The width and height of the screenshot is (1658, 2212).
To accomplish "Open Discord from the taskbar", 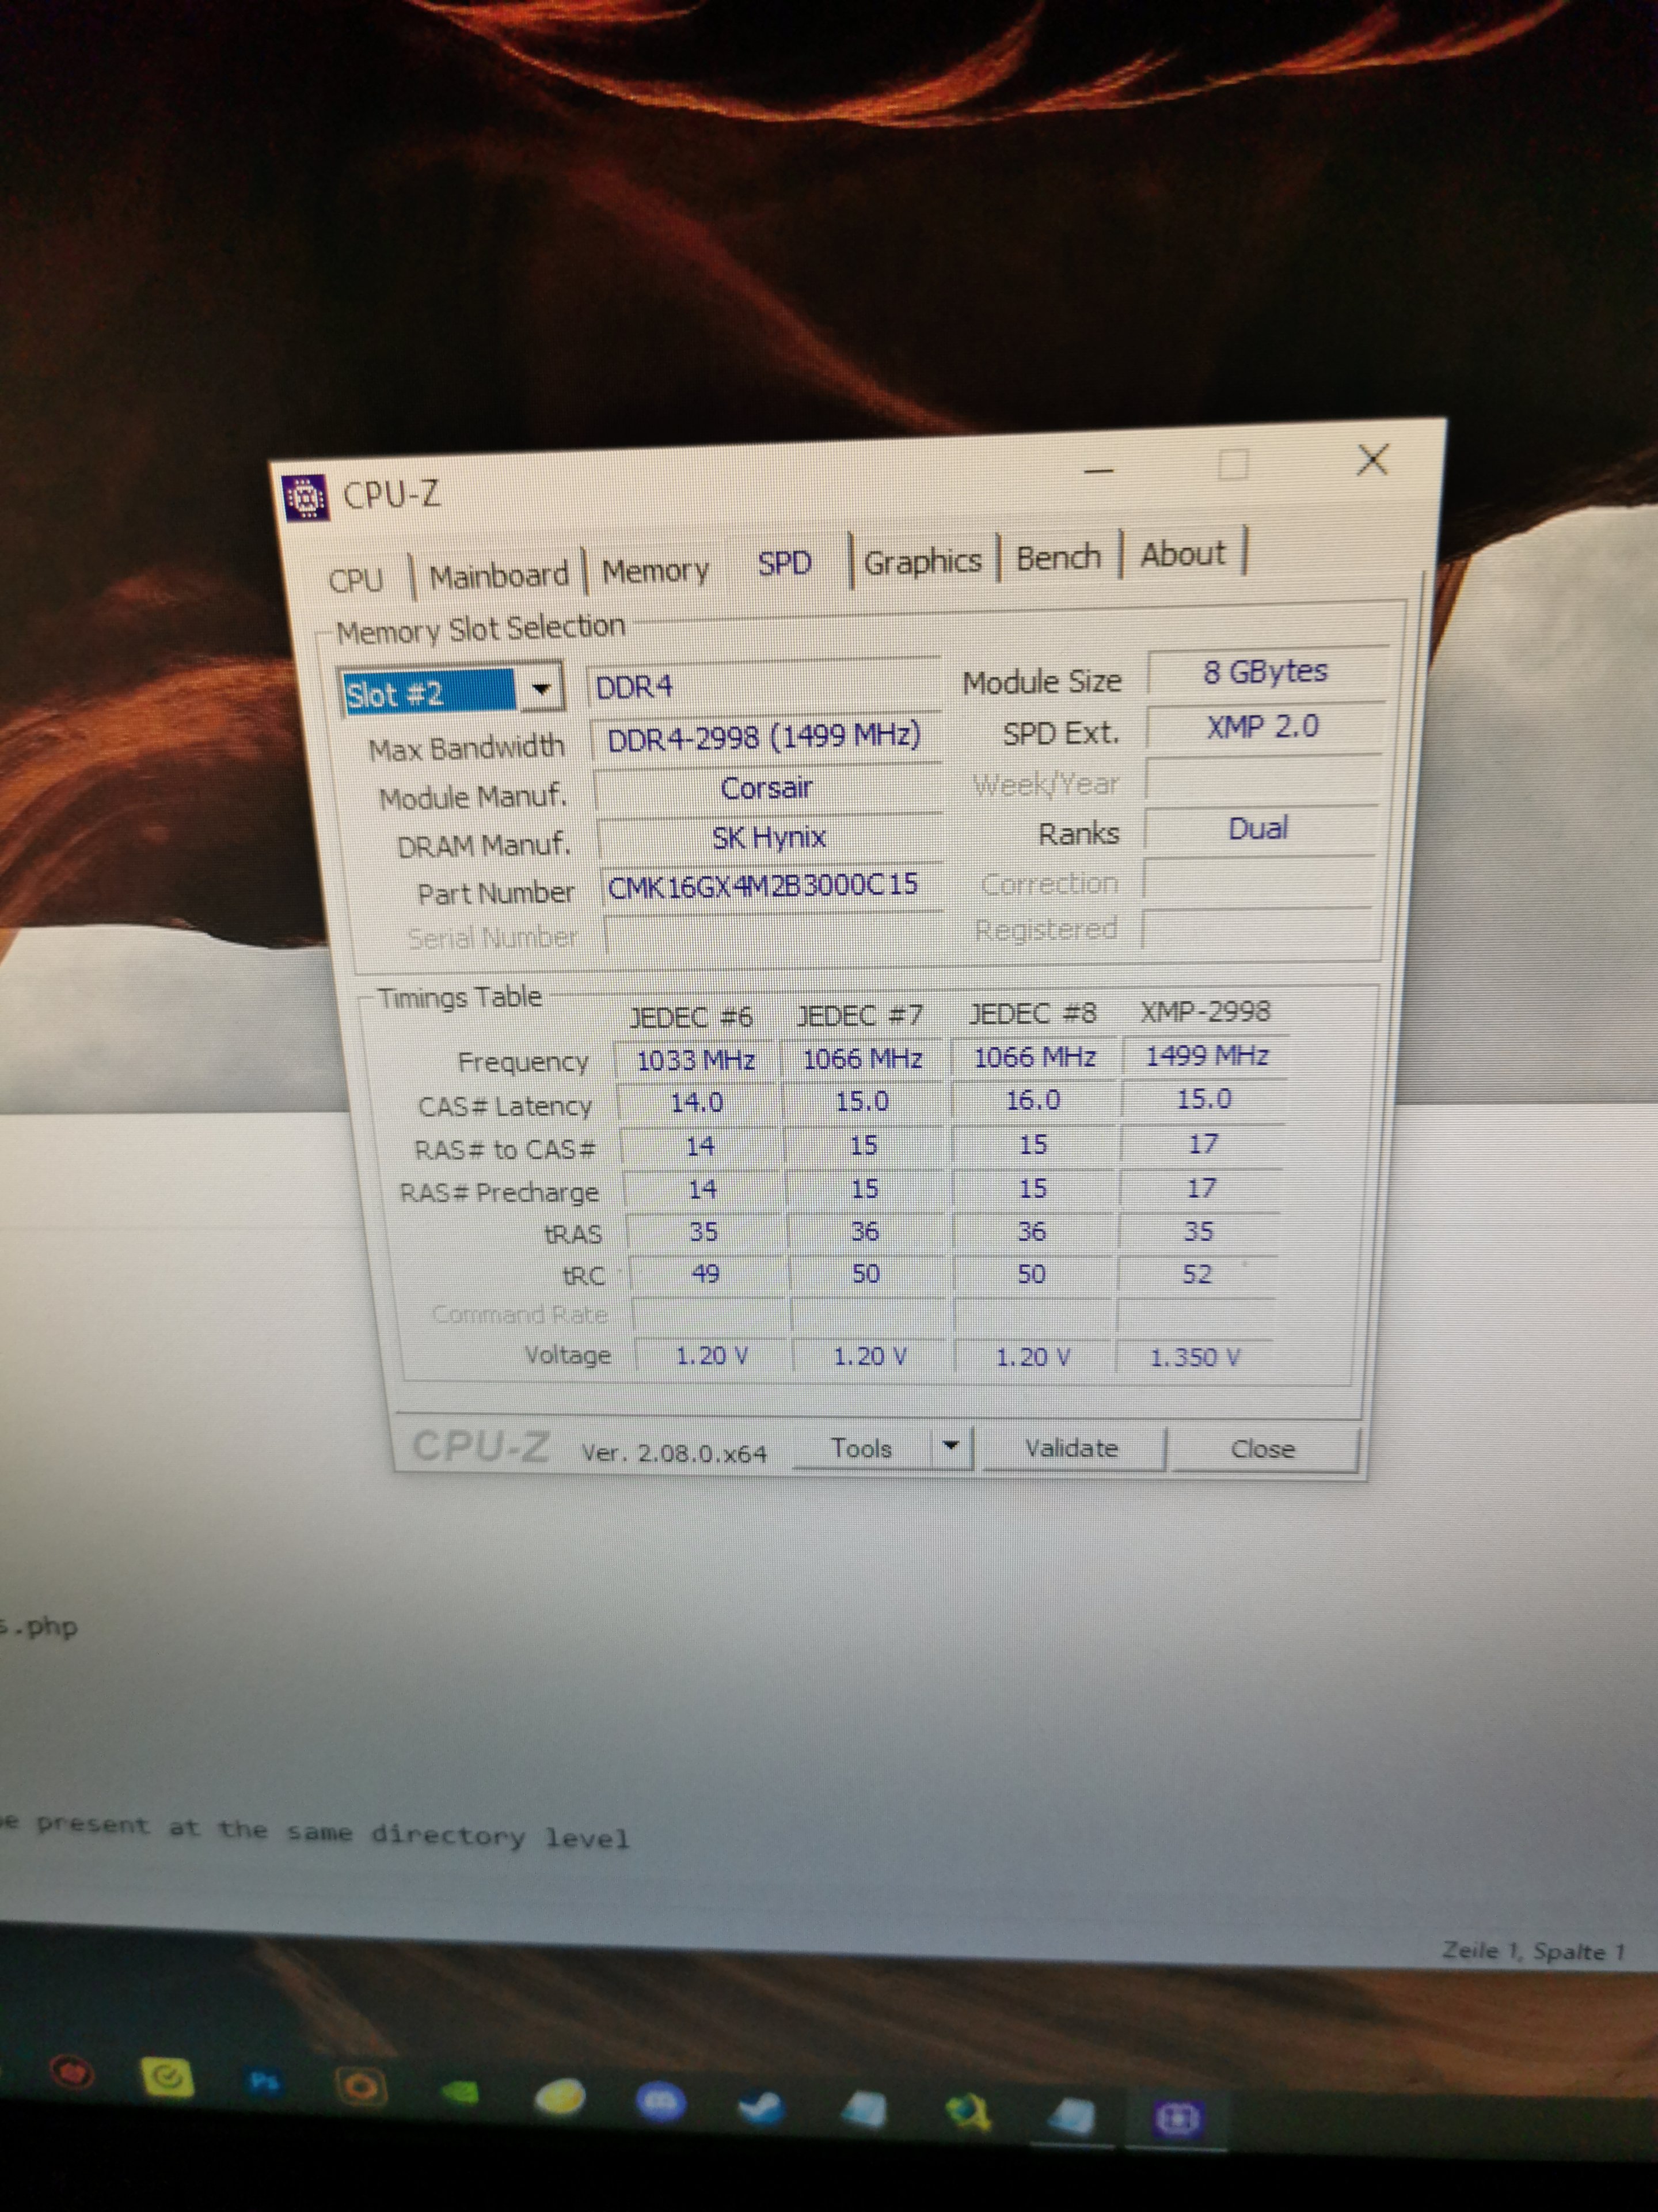I will click(660, 2100).
